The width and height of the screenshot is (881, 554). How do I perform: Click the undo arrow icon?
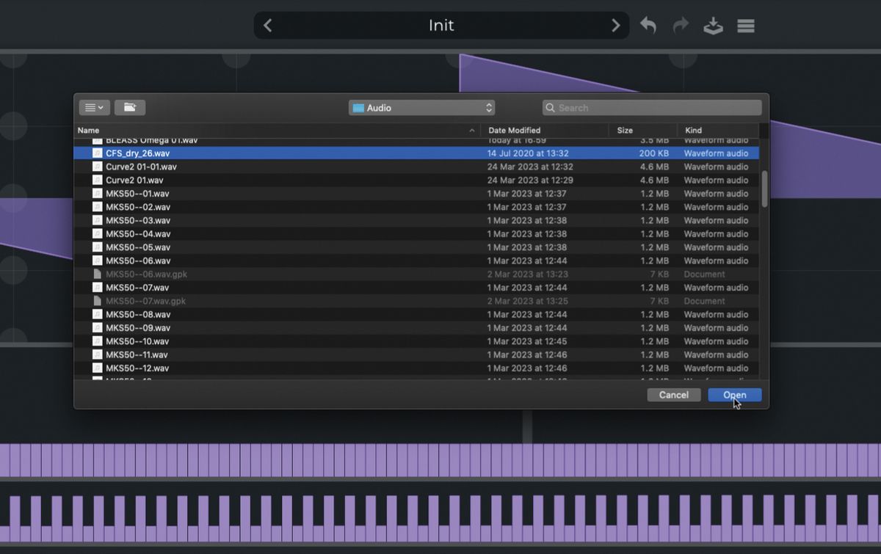point(648,26)
